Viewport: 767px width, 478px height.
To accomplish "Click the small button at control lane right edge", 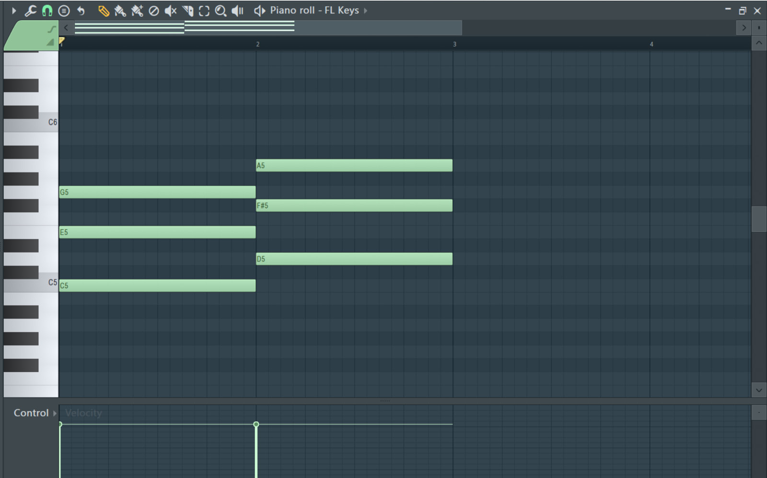I will point(759,412).
